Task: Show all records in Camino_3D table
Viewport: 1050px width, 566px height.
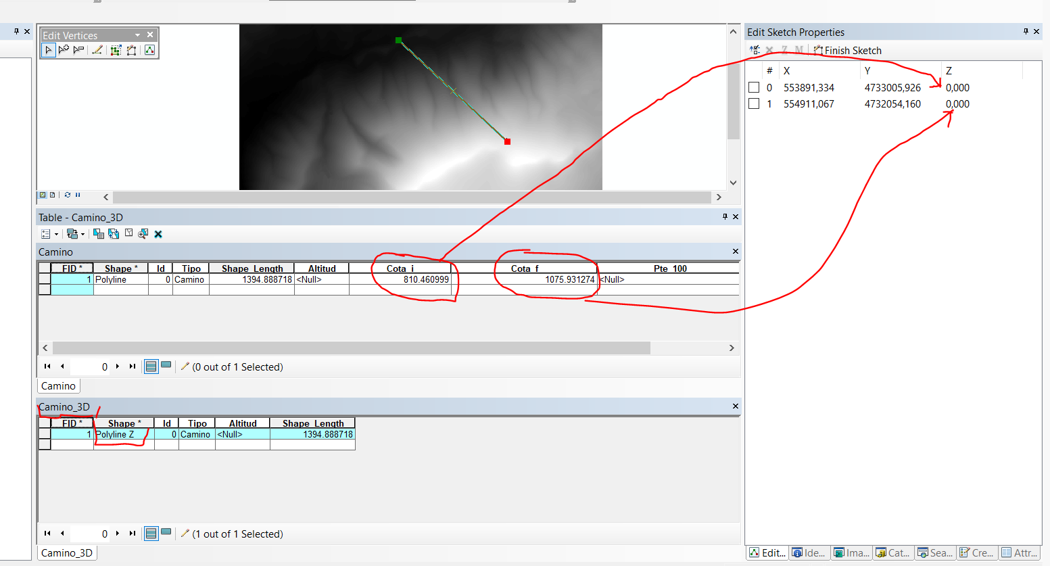Action: click(151, 534)
